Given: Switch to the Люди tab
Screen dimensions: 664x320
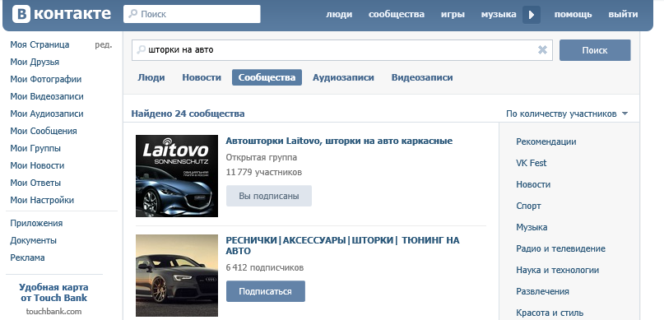Looking at the screenshot, I should [151, 77].
